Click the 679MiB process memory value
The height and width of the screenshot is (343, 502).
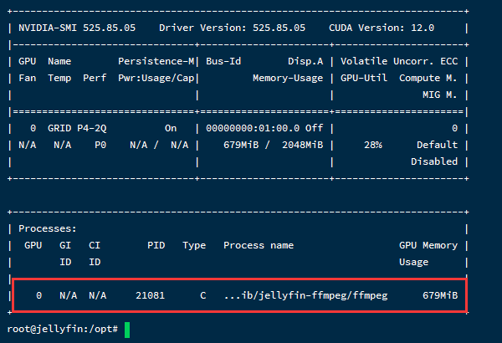pyautogui.click(x=440, y=295)
